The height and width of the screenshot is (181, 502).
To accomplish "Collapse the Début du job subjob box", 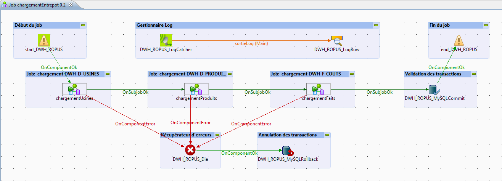I will tap(83, 25).
